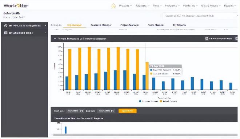Open the Requests dropdown menu
The width and height of the screenshot is (240, 139).
pos(142,6)
